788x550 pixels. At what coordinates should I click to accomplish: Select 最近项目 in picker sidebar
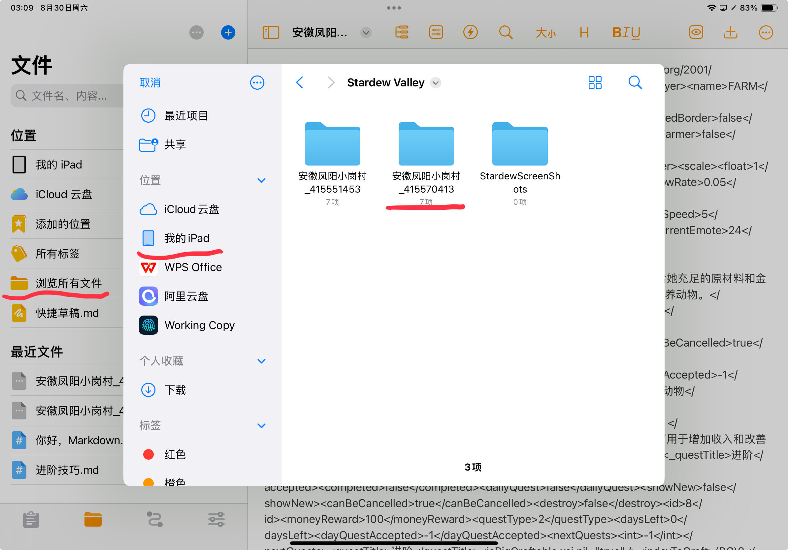click(203, 116)
